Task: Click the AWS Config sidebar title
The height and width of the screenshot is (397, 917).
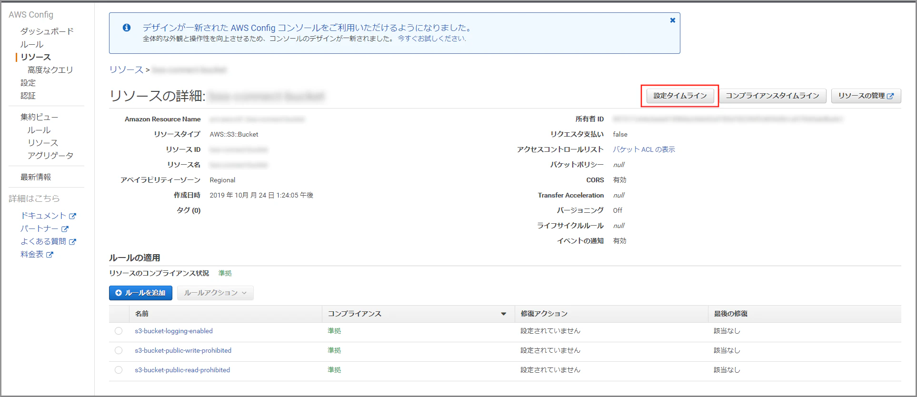Action: (x=31, y=15)
